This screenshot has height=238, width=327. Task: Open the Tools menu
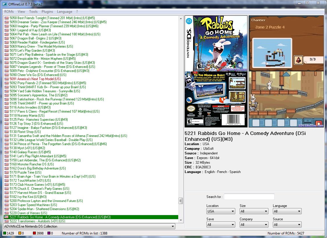point(33,12)
